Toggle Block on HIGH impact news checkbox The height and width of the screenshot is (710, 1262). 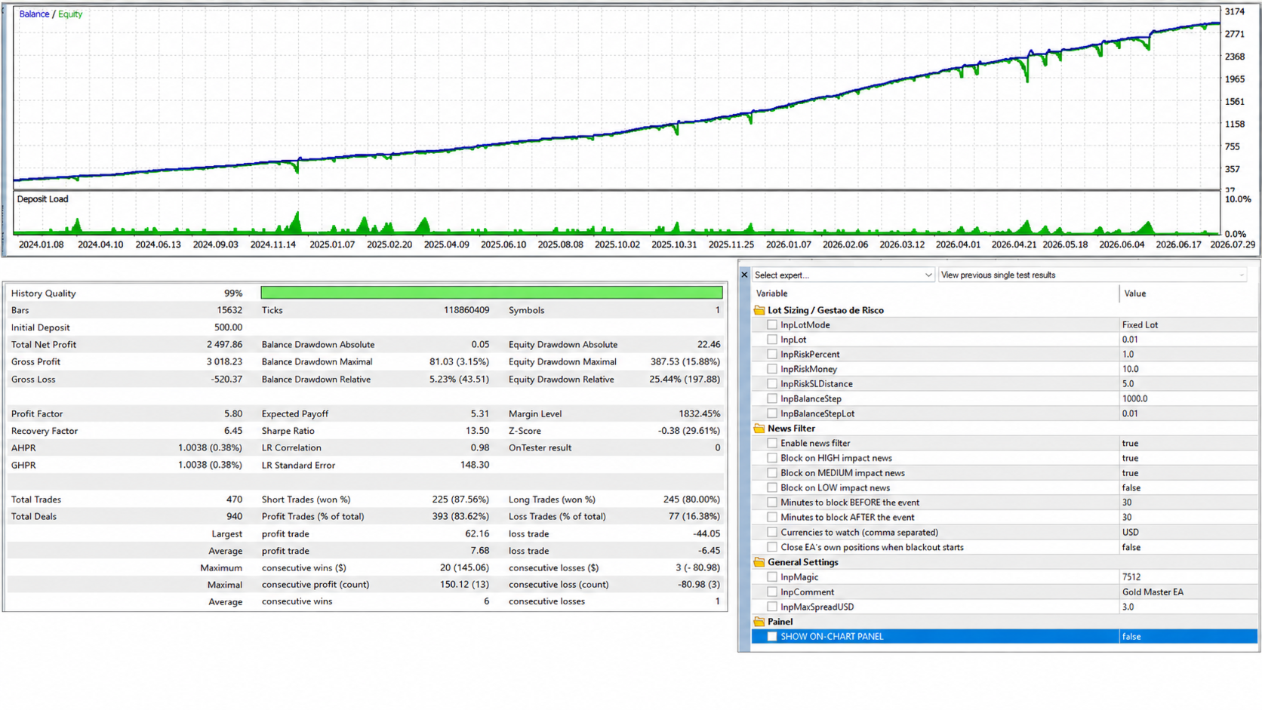tap(772, 458)
